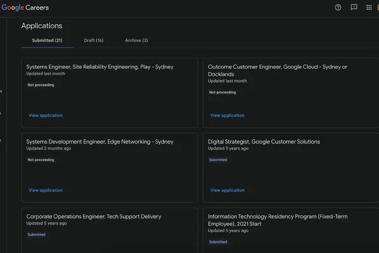Switch to the Submitted (21) tab
The width and height of the screenshot is (379, 253).
click(47, 40)
